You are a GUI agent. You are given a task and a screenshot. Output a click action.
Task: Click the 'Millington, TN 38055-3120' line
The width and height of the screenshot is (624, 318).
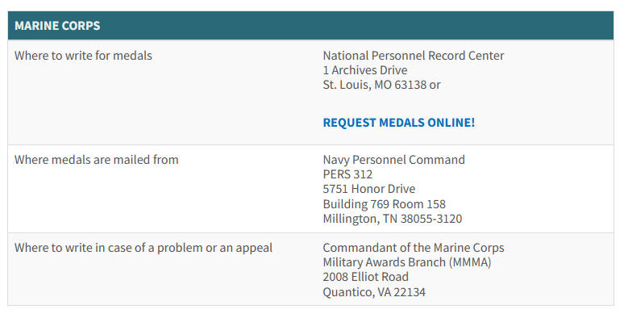(x=393, y=219)
